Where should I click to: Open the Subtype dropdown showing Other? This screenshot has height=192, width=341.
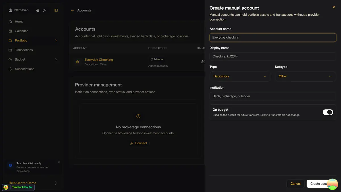tap(305, 76)
